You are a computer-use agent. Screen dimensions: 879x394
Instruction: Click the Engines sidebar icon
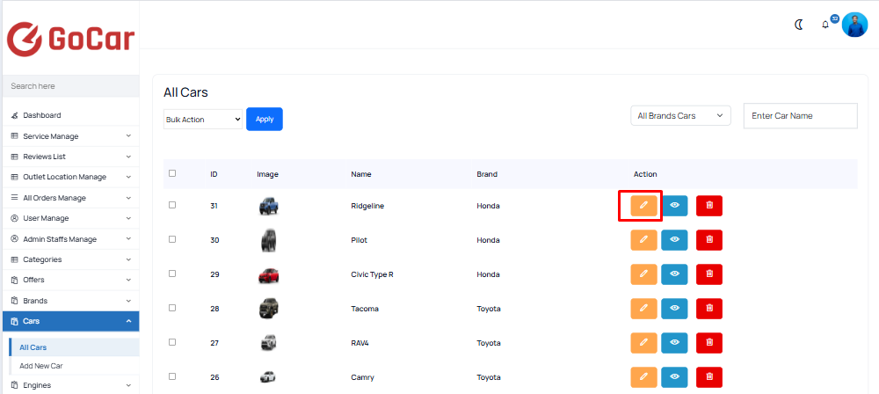click(15, 385)
